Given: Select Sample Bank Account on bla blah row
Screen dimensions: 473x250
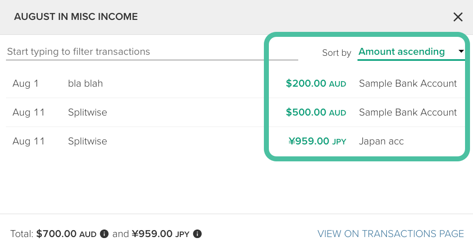Looking at the screenshot, I should pyautogui.click(x=408, y=84).
